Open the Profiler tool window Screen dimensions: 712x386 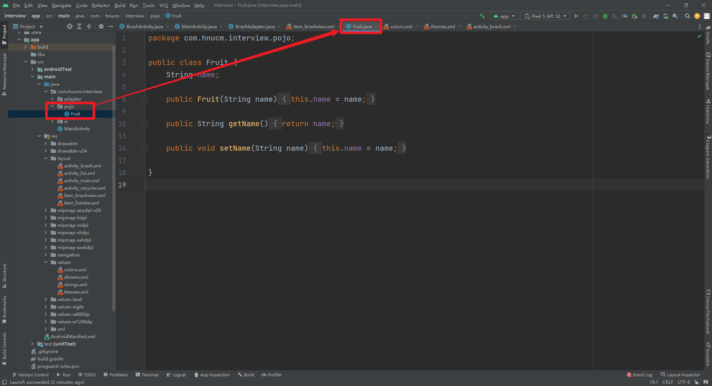(x=271, y=375)
